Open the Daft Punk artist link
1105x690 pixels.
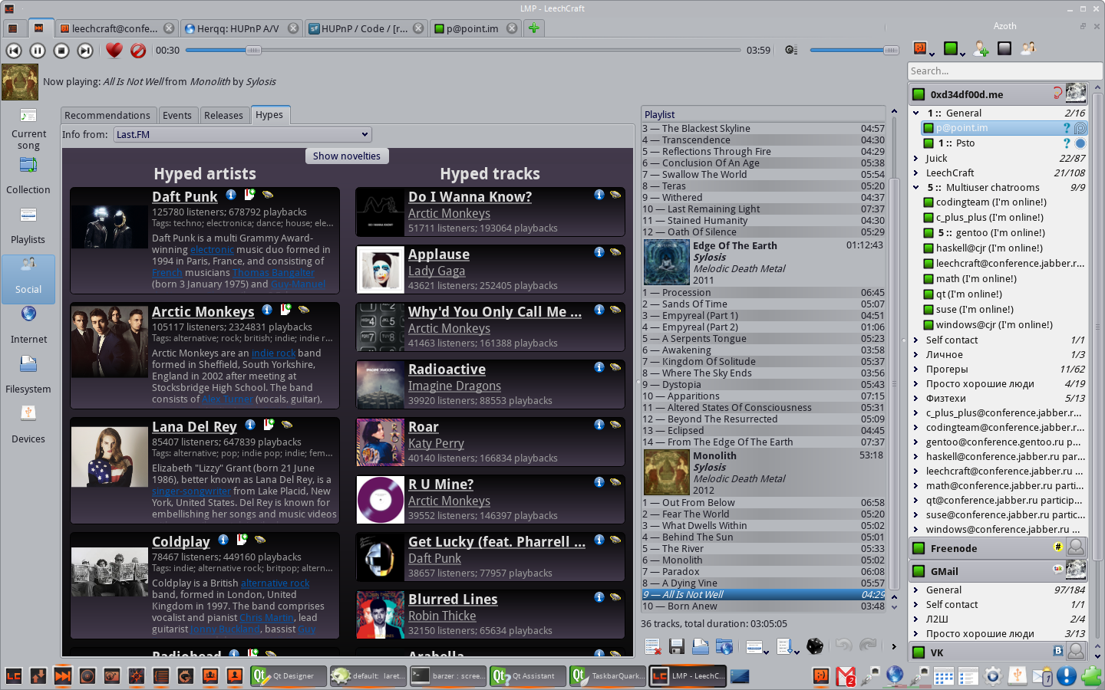point(185,197)
